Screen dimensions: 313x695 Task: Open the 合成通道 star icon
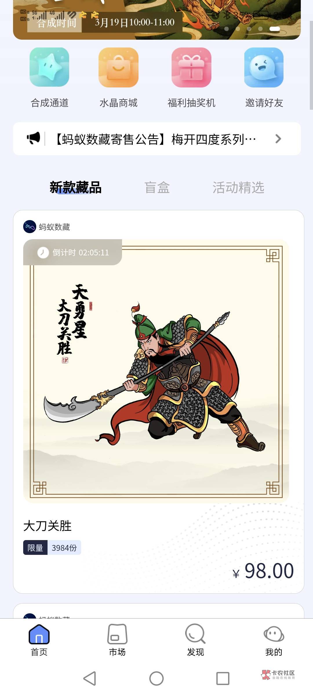[49, 67]
